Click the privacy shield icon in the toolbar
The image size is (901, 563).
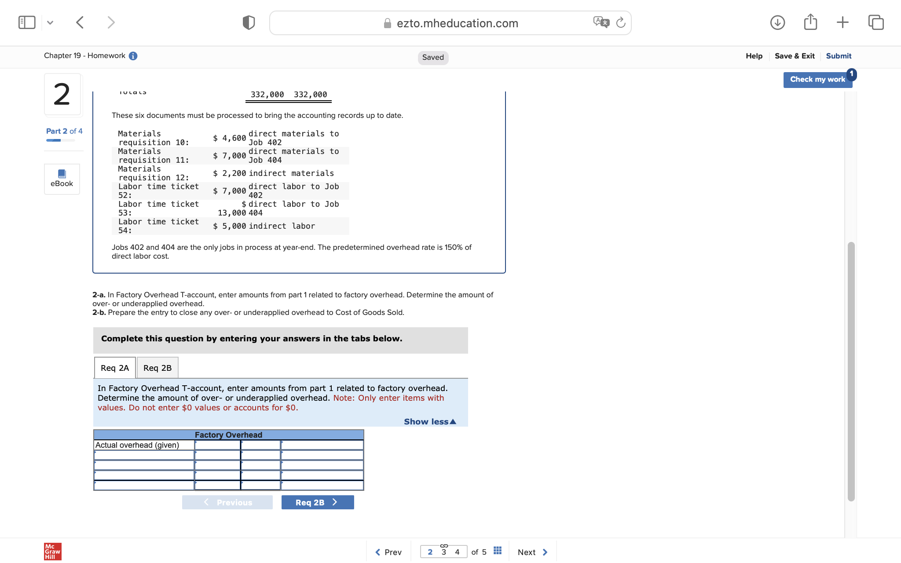(248, 22)
